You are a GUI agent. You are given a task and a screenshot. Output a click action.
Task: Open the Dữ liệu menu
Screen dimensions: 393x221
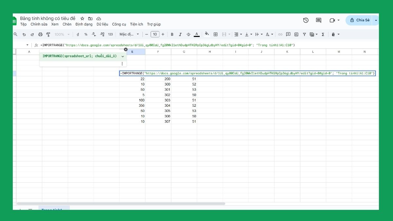coord(103,24)
